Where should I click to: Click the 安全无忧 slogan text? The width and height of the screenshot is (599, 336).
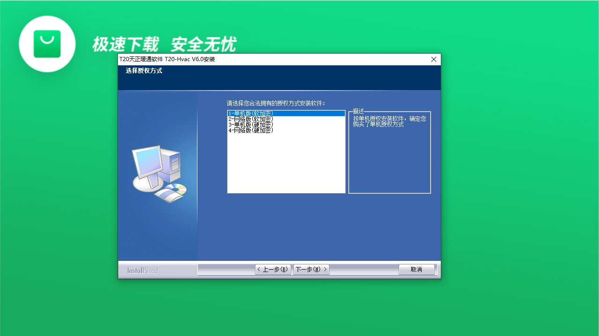pyautogui.click(x=204, y=44)
